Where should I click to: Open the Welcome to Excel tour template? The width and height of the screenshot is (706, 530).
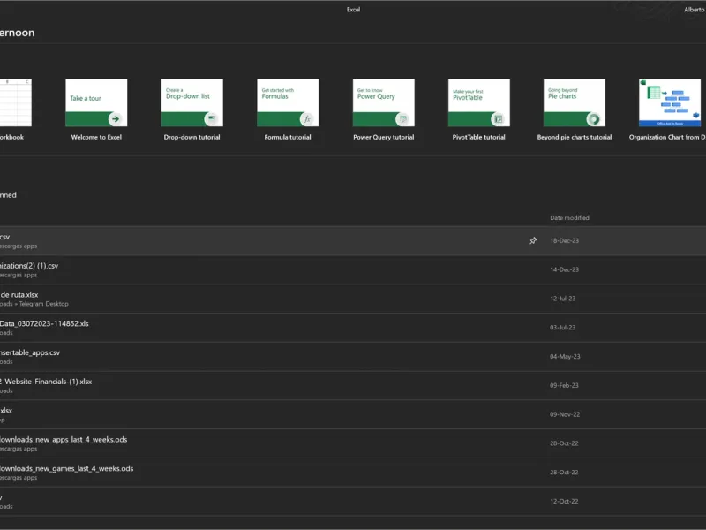(96, 102)
